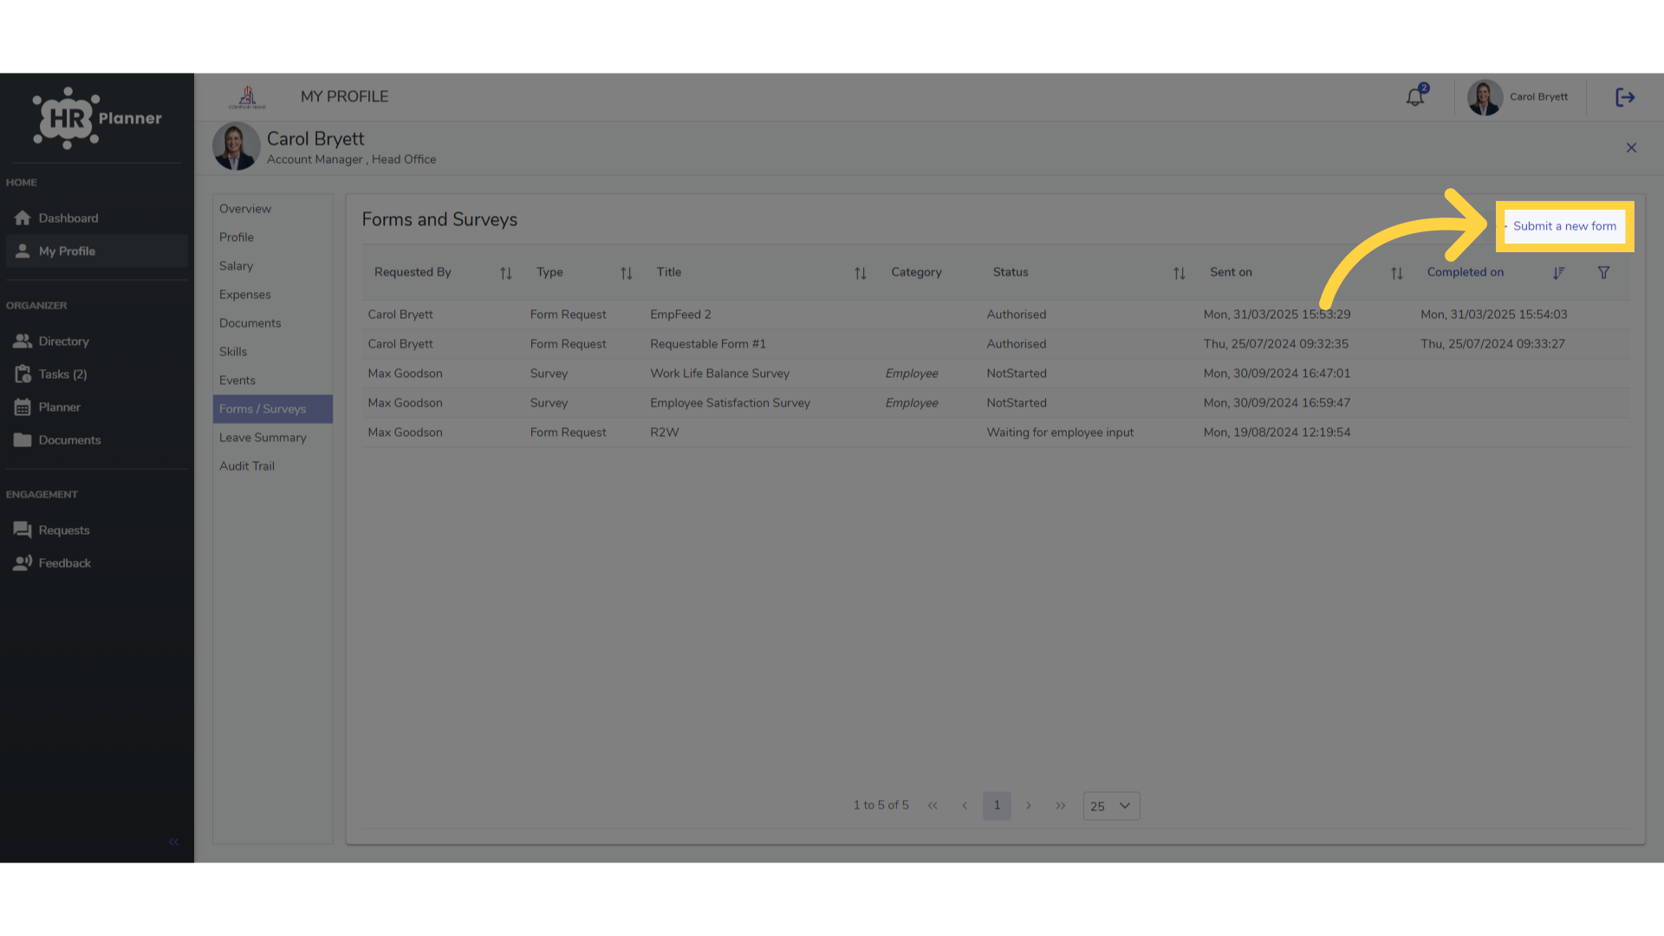1664x936 pixels.
Task: Collapse the sidebar with double chevron
Action: pyautogui.click(x=173, y=842)
